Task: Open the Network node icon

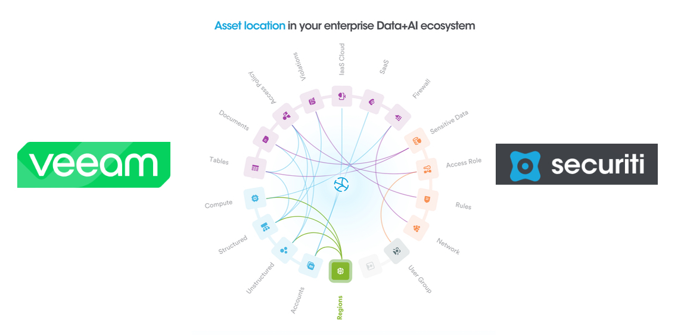Action: coord(416,227)
